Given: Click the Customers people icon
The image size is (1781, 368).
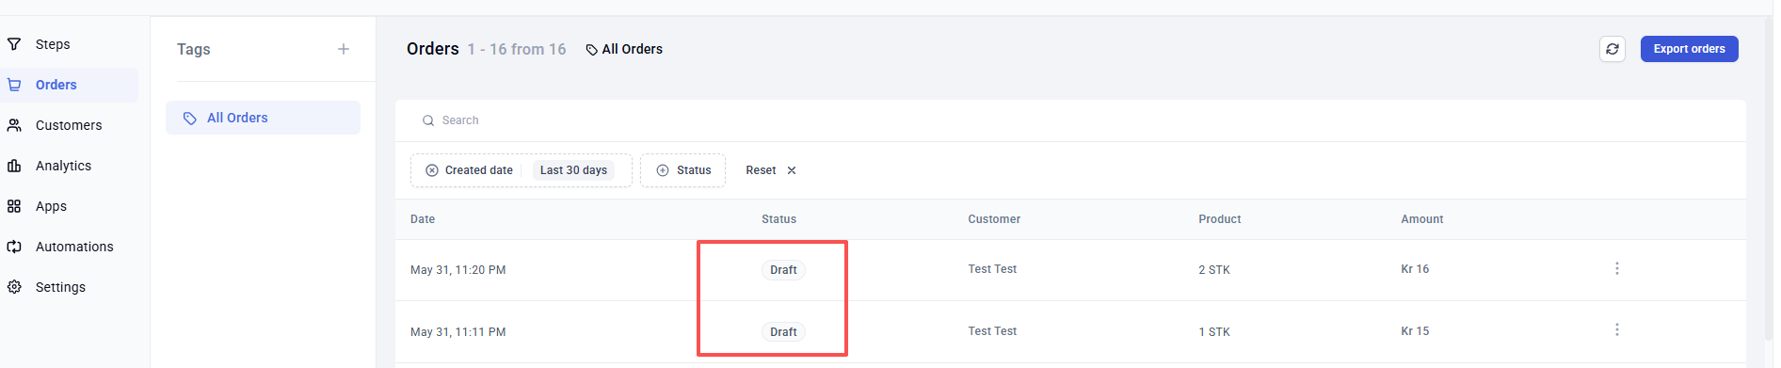Looking at the screenshot, I should (14, 125).
